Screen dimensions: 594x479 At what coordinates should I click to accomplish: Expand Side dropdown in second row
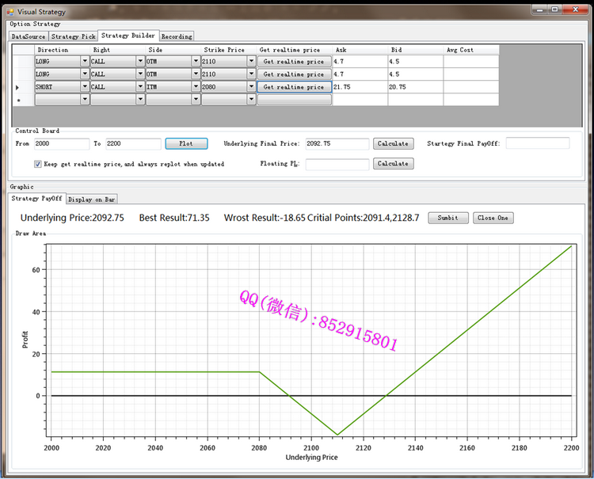196,74
